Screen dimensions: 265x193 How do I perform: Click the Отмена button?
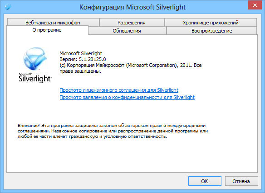tap(241, 181)
